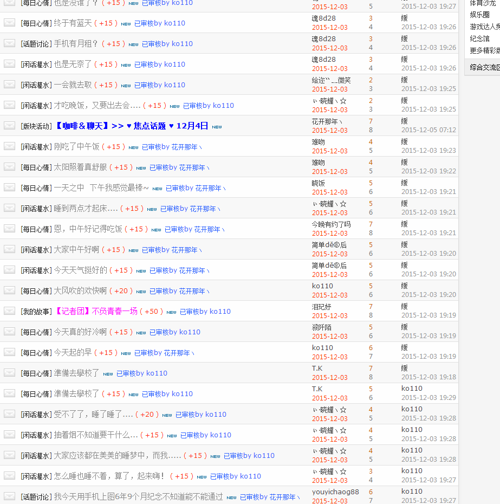Select envelope icon for 恩，中午好记得吃饭
The width and height of the screenshot is (500, 504).
(x=9, y=229)
